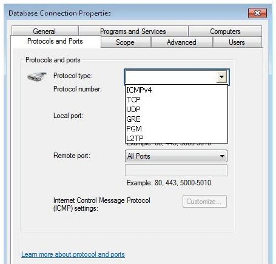The image size is (276, 264).
Task: Select ICMPv4 from the protocol list
Action: pos(177,90)
